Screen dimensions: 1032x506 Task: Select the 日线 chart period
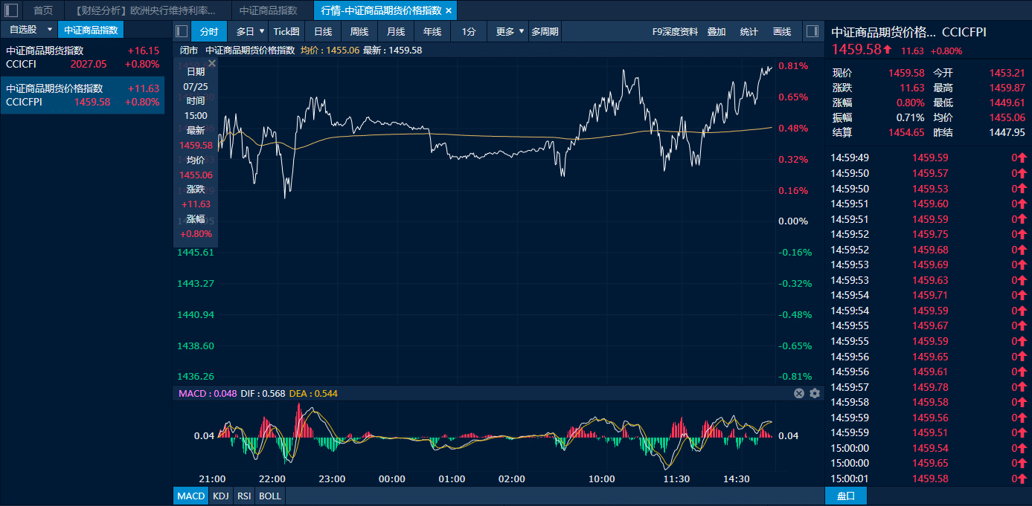(x=323, y=31)
